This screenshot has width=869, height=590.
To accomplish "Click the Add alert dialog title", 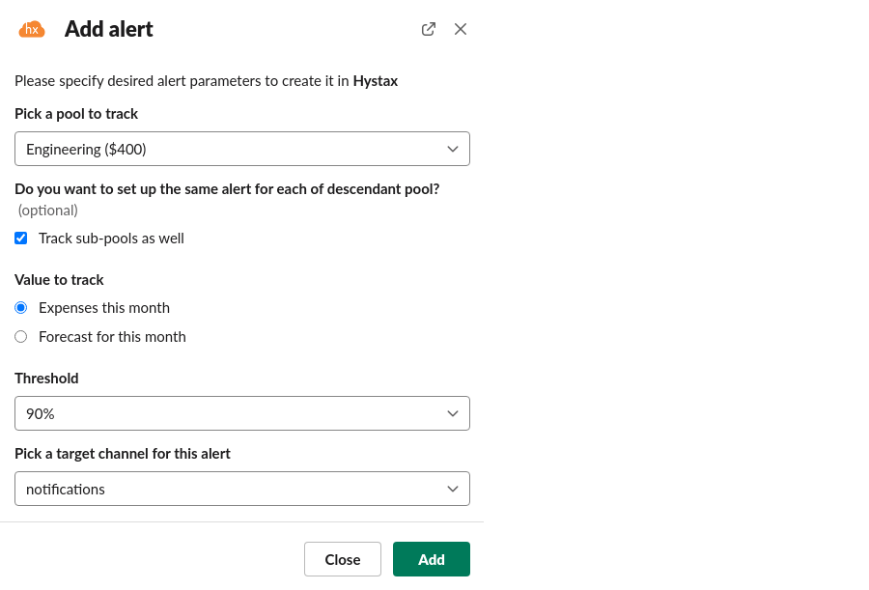I will [x=109, y=29].
